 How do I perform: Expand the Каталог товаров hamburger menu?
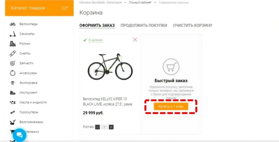(x=64, y=8)
